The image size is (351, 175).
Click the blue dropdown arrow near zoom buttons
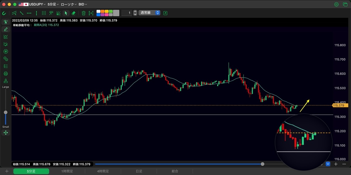click(328, 164)
